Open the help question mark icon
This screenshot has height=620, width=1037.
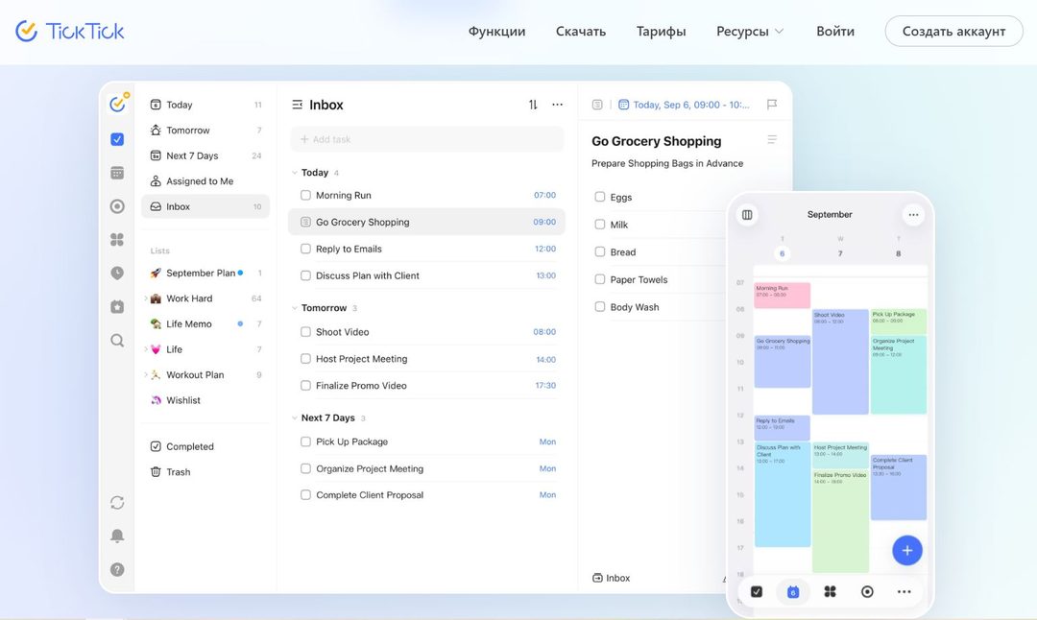coord(117,569)
